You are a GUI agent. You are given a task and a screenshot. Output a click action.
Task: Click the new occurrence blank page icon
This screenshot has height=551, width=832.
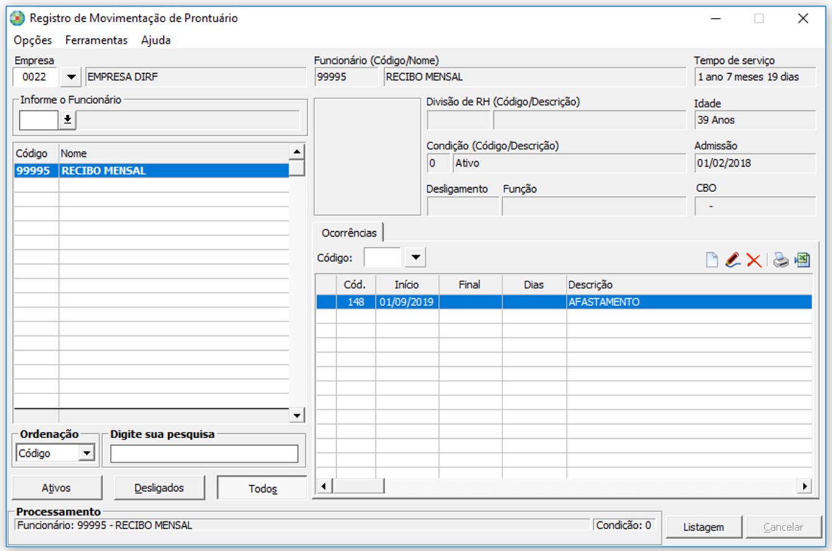click(712, 260)
